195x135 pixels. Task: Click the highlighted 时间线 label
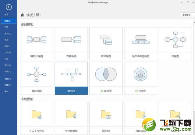(x=71, y=91)
